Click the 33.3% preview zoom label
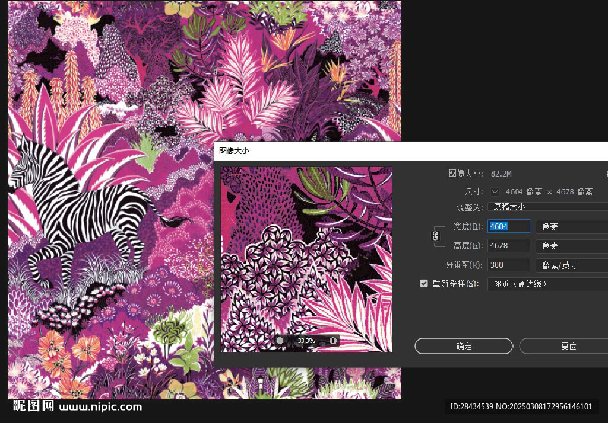 [x=306, y=341]
